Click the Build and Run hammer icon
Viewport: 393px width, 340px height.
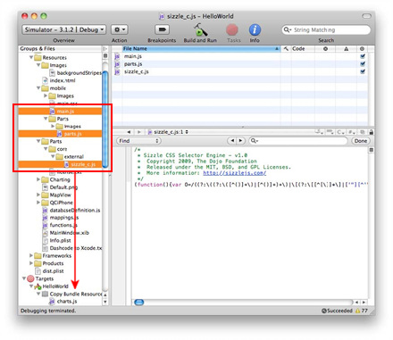201,29
